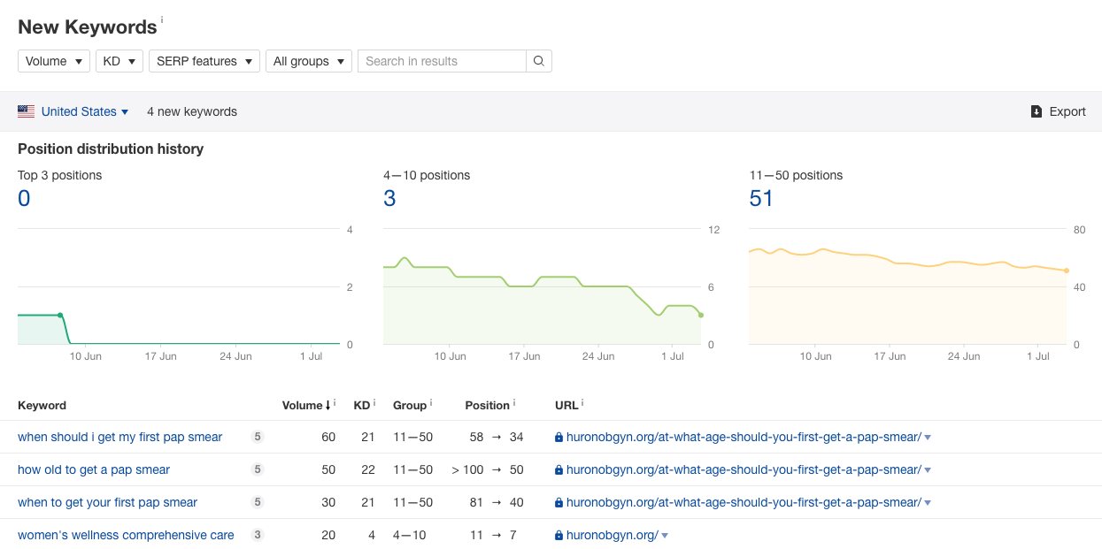Sort table by Keyword column header

point(42,405)
